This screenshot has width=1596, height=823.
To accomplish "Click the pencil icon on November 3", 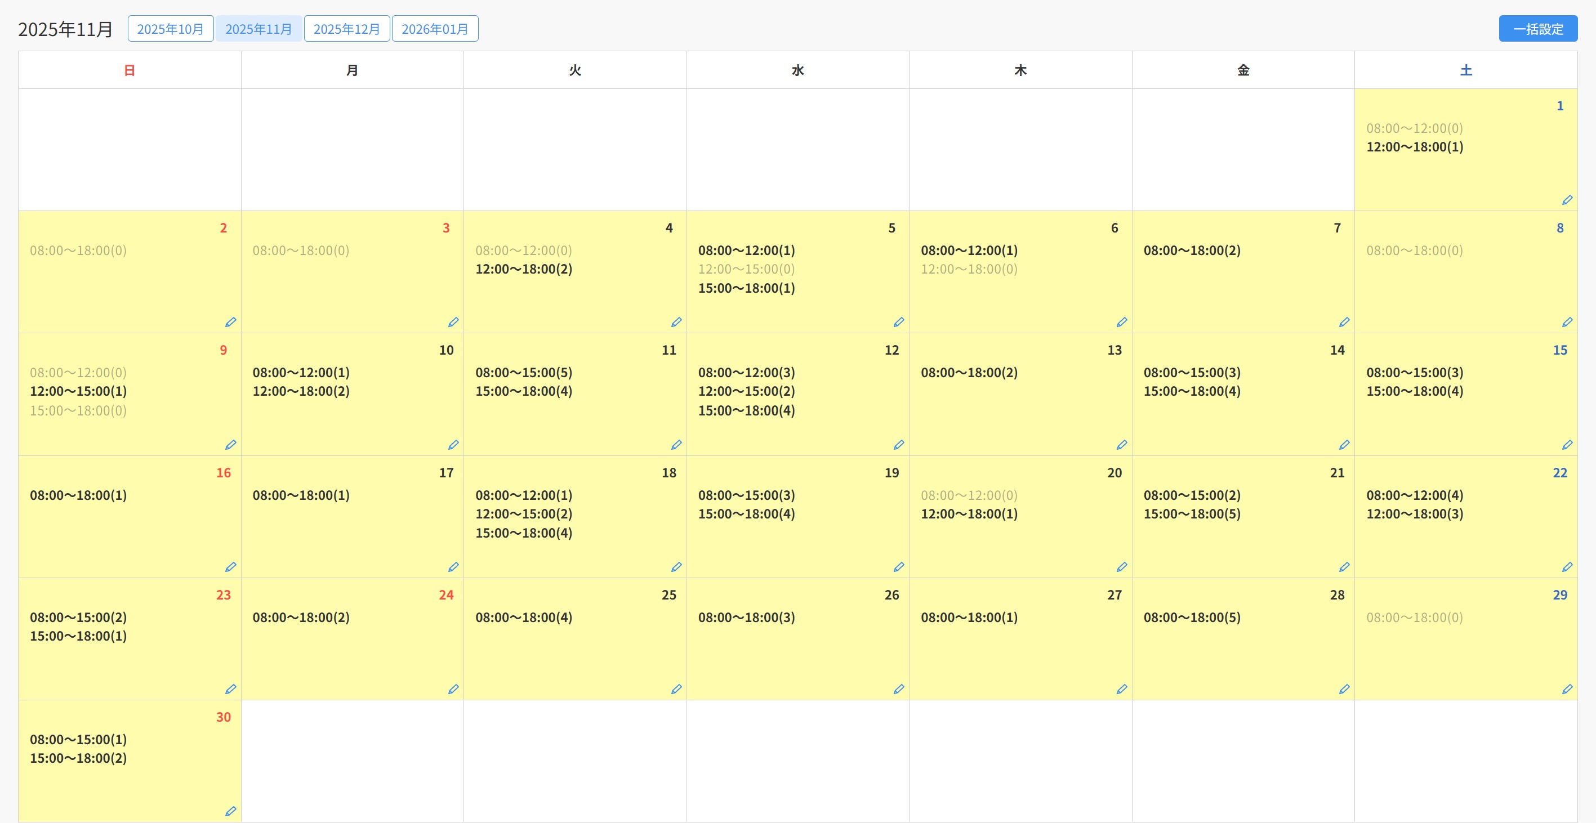I will coord(453,322).
